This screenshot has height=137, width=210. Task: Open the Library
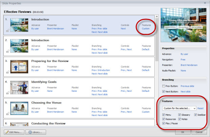pos(36,132)
